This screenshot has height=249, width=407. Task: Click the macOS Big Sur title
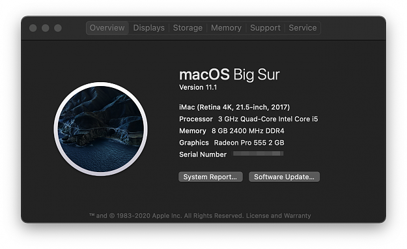229,74
